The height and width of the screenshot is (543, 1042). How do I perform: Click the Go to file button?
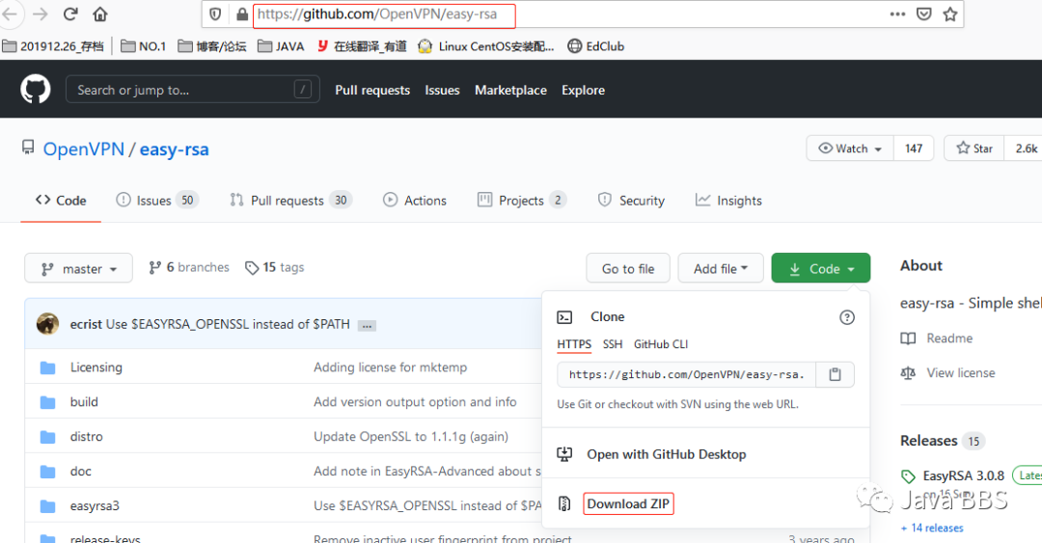tap(628, 268)
